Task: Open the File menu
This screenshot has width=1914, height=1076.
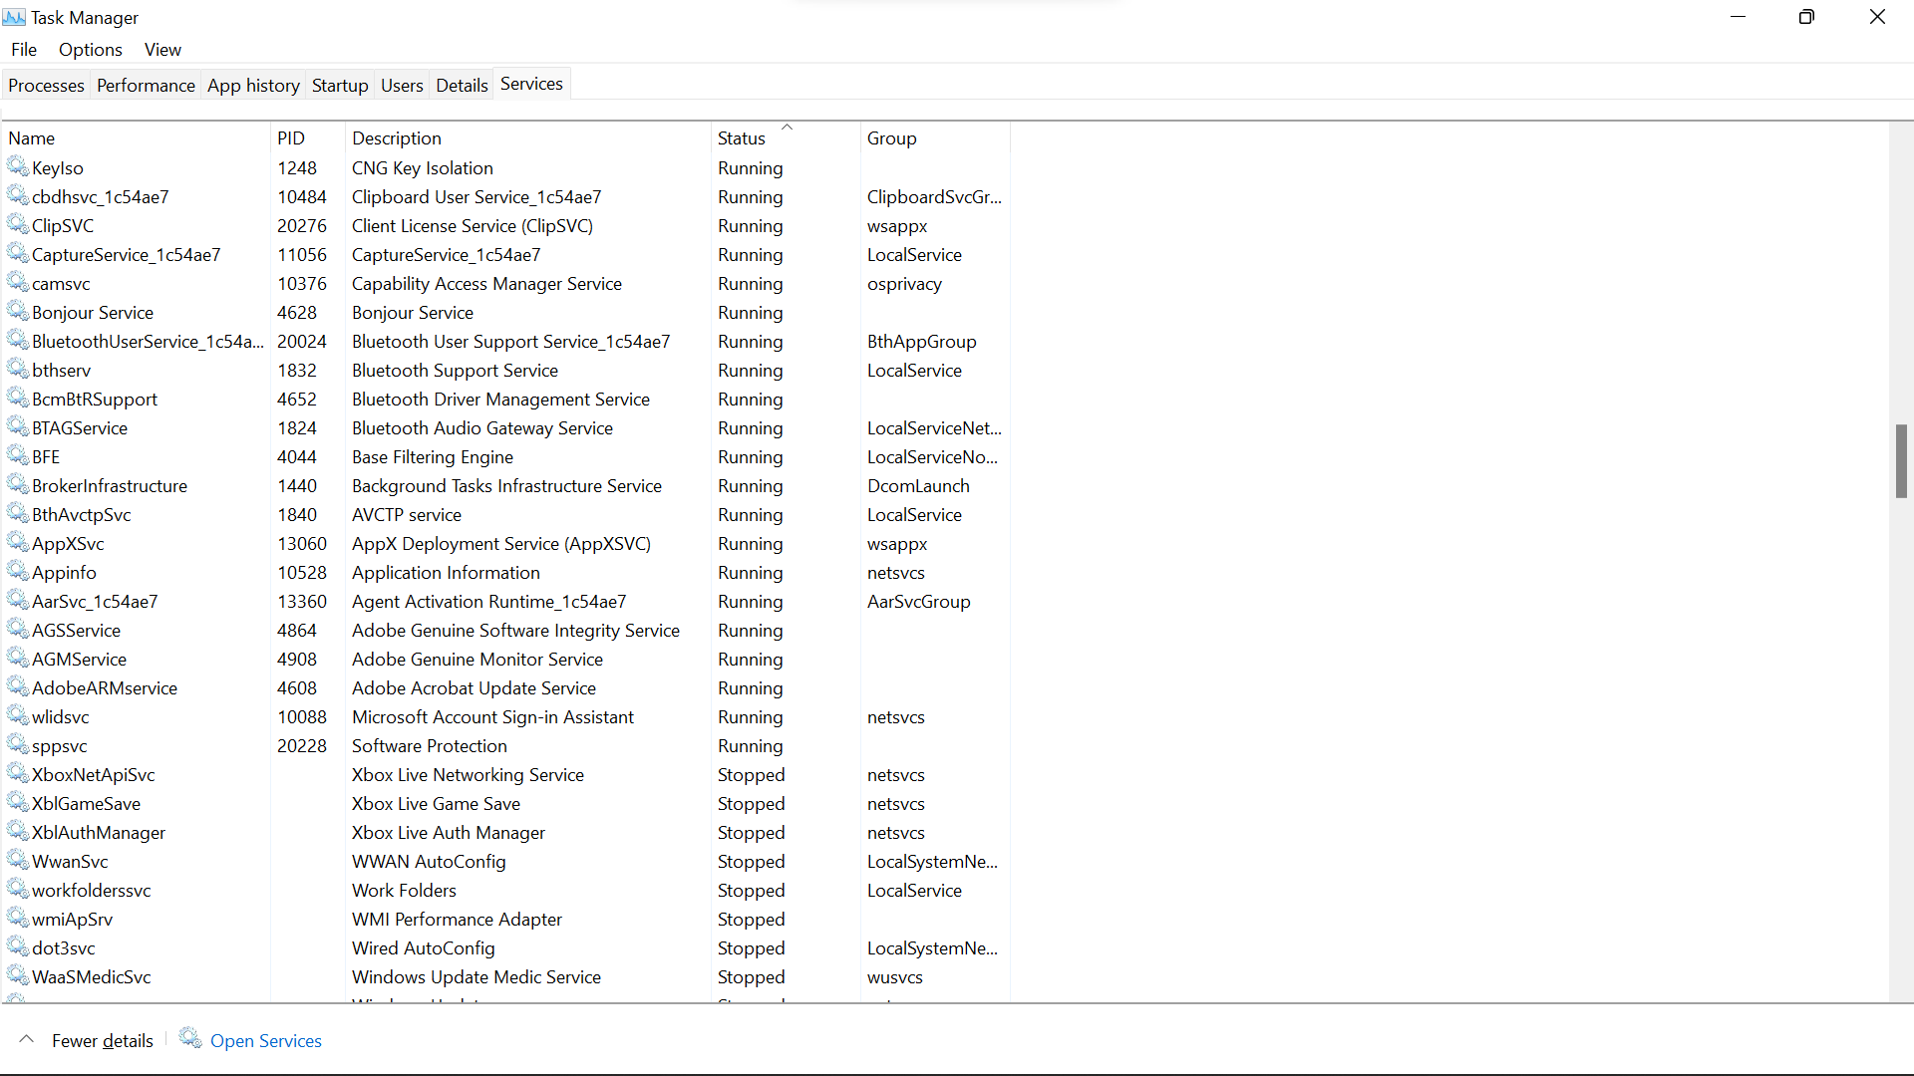Action: [24, 50]
